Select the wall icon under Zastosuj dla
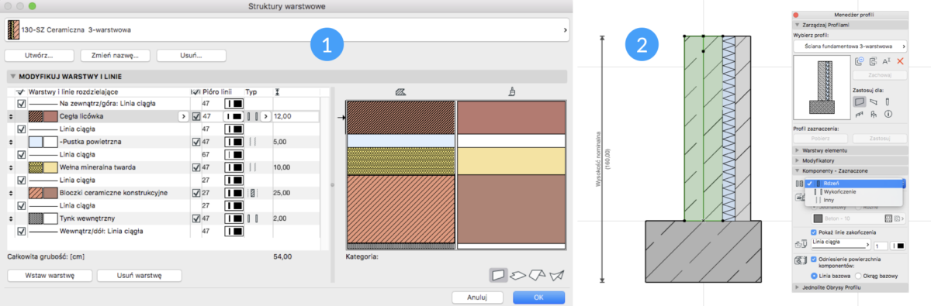 (x=859, y=101)
